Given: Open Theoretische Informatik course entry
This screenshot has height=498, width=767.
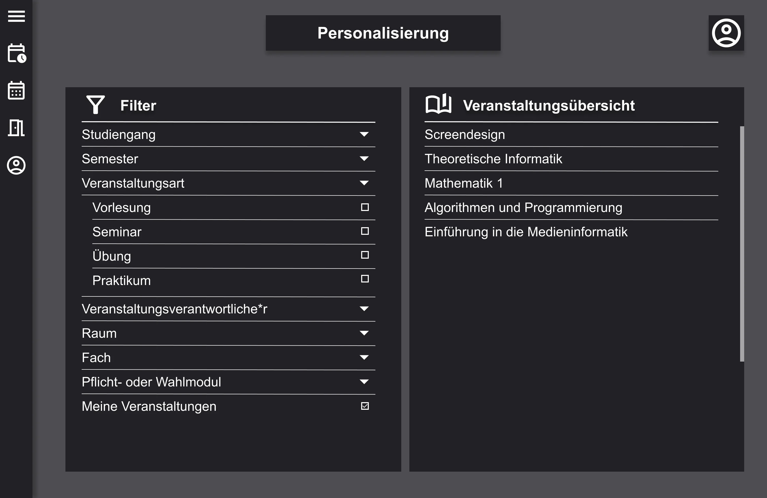Looking at the screenshot, I should coord(493,159).
